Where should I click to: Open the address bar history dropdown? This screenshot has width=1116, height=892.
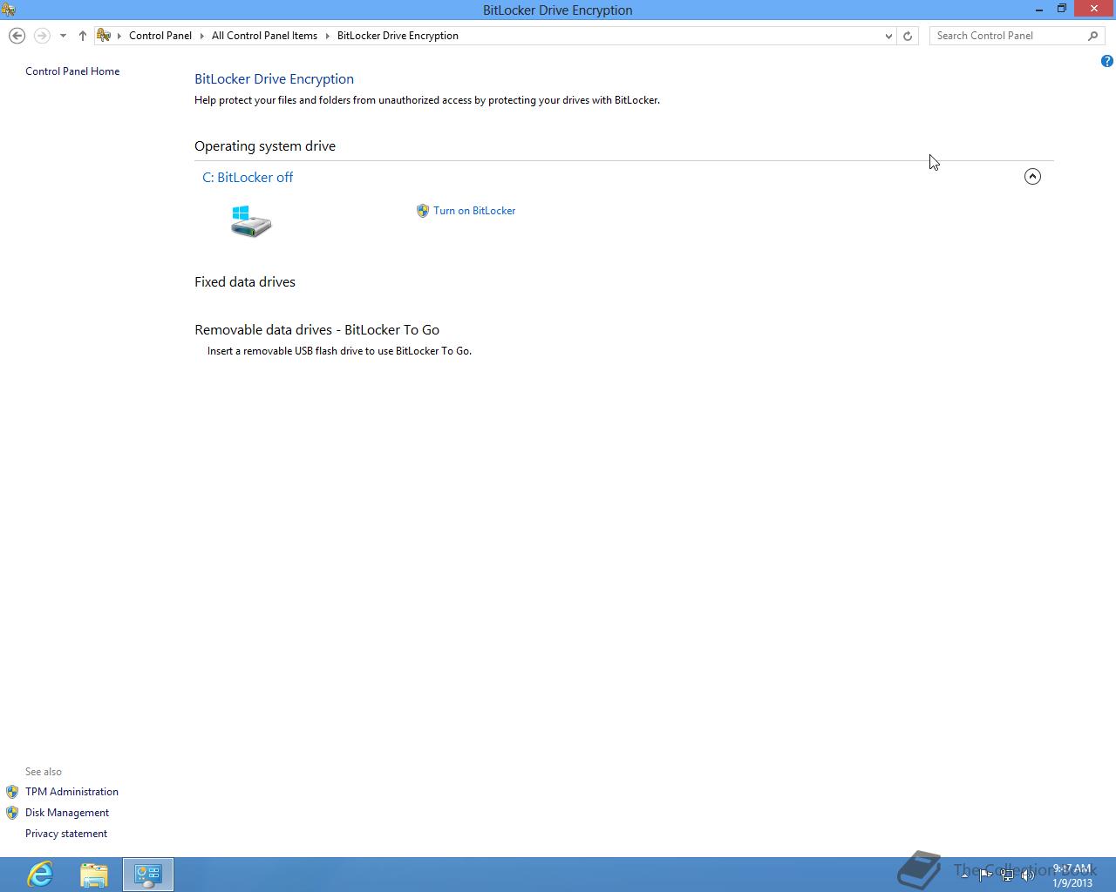click(888, 36)
